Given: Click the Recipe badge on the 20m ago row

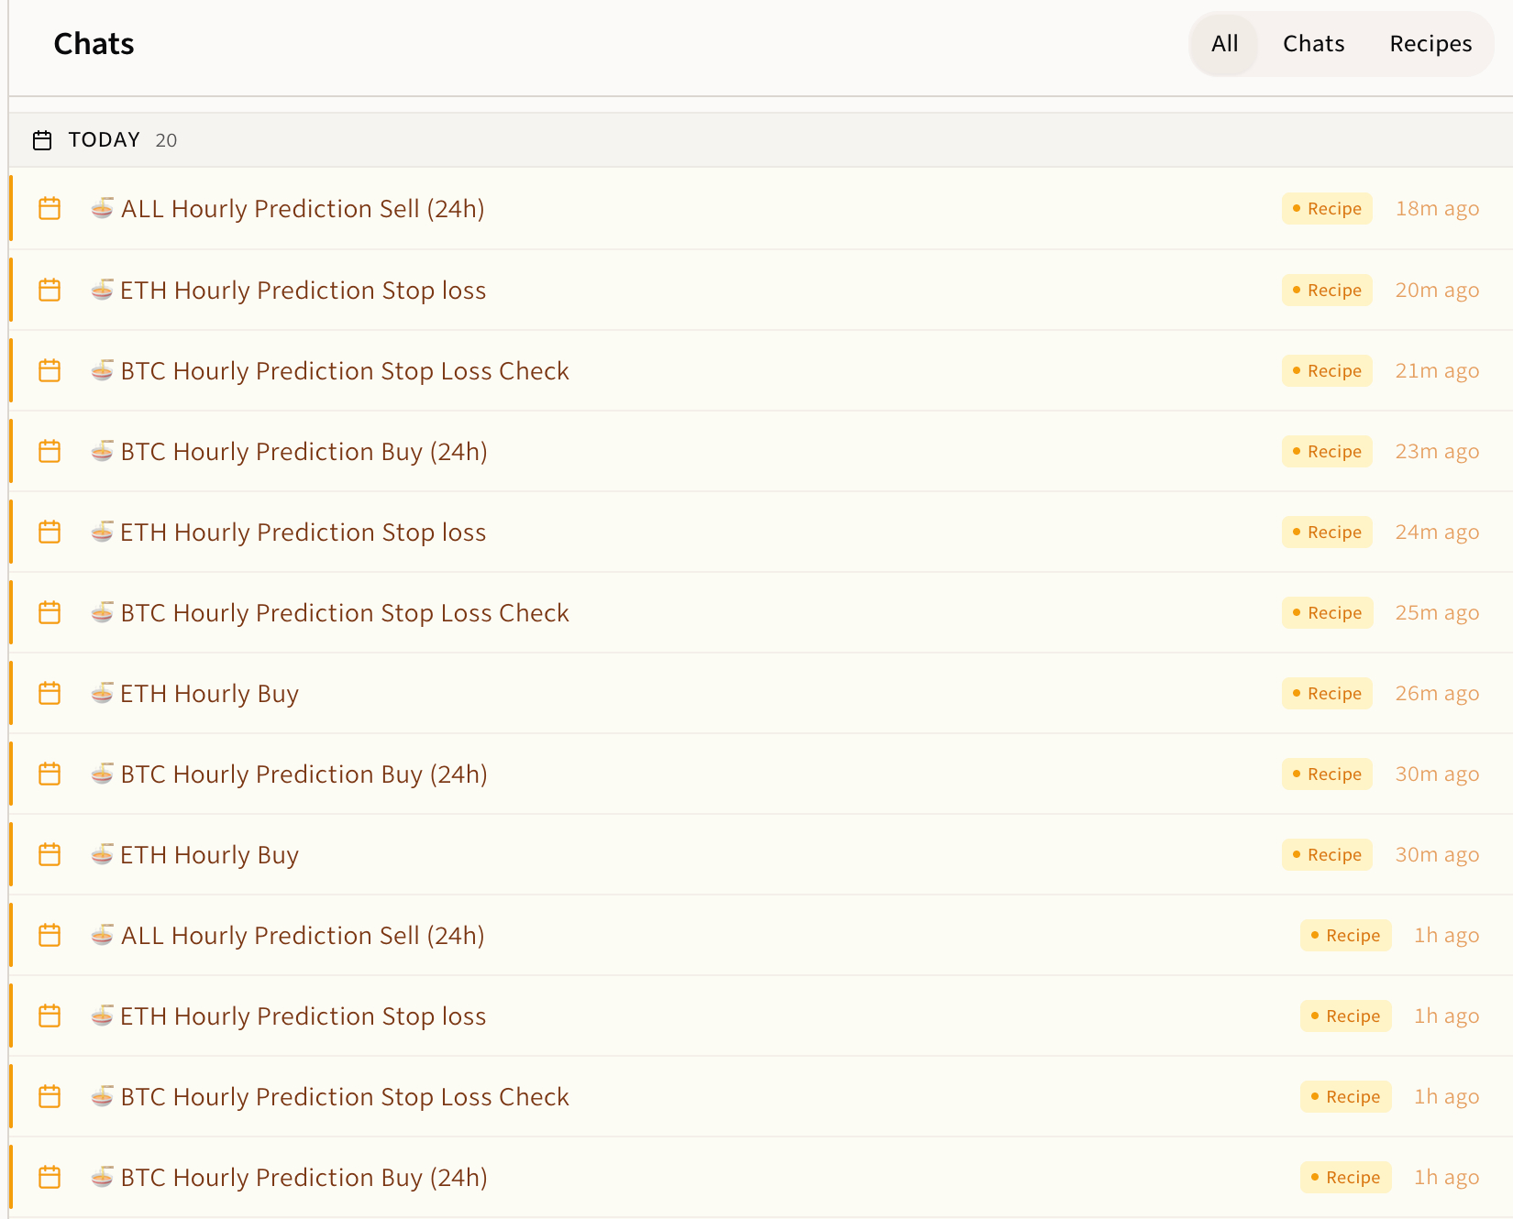Looking at the screenshot, I should click(1327, 291).
